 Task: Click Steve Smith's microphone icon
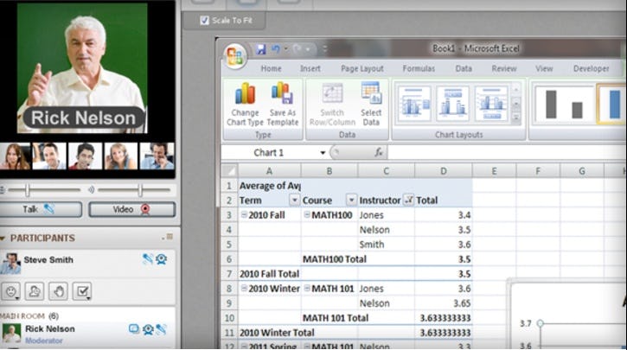[x=148, y=259]
